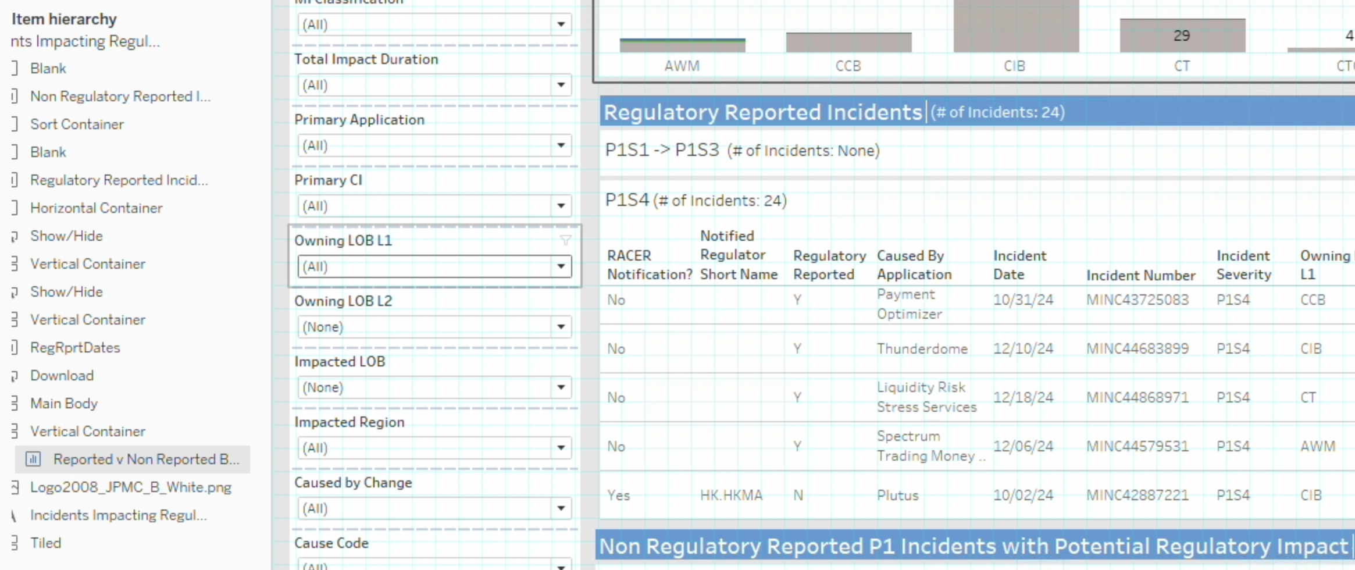Open the Total Impact Duration dropdown
Screen dimensions: 1355x570
pyautogui.click(x=434, y=85)
